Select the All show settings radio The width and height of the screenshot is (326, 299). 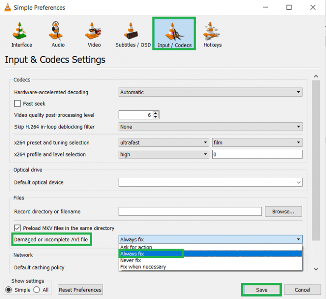pyautogui.click(x=37, y=290)
